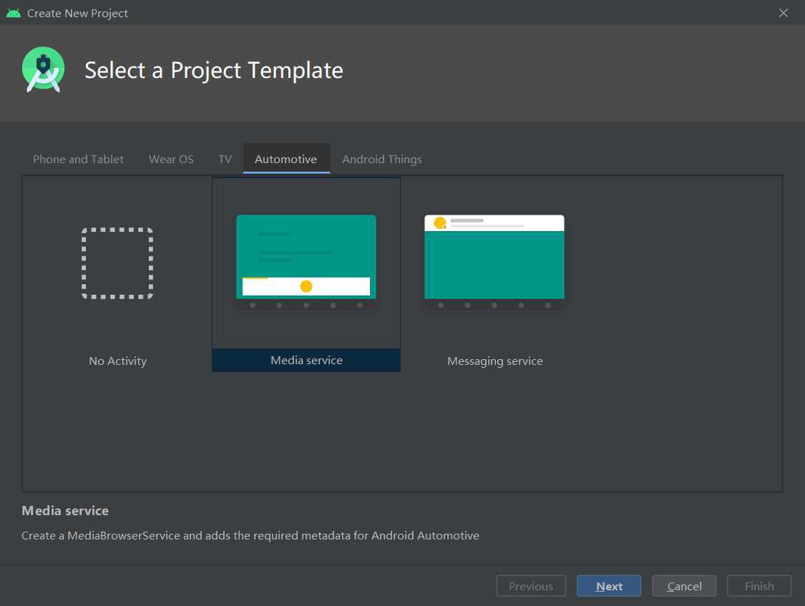Close the Create New Project dialog

click(x=784, y=13)
